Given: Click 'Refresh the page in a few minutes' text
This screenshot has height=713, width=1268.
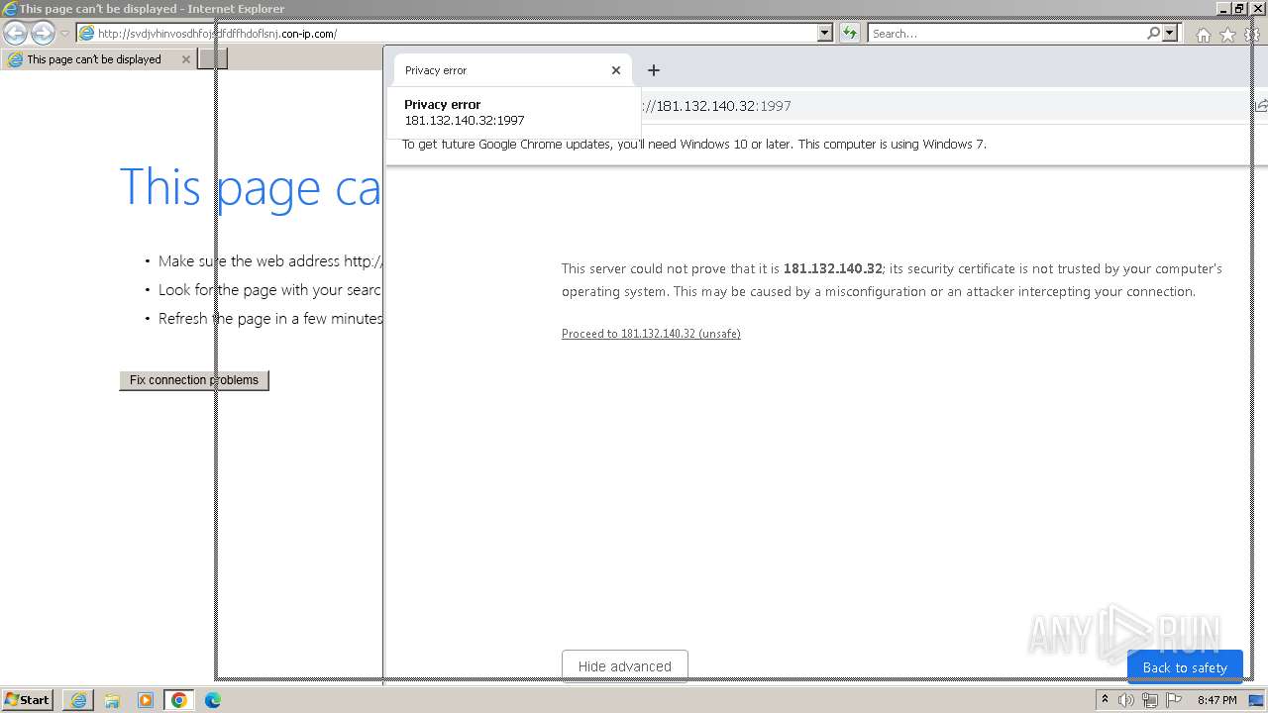Looking at the screenshot, I should [x=270, y=319].
